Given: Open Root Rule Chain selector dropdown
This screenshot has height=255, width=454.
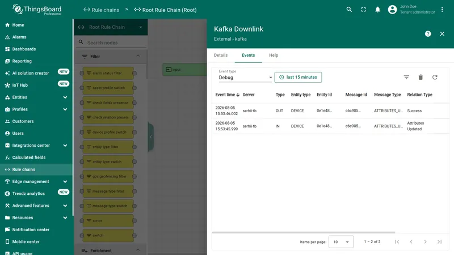Looking at the screenshot, I should 111,27.
